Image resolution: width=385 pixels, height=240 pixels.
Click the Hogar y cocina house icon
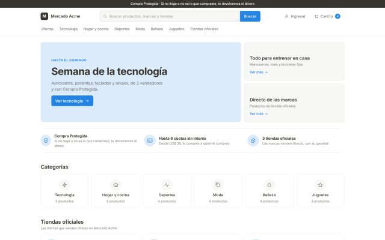(115, 185)
